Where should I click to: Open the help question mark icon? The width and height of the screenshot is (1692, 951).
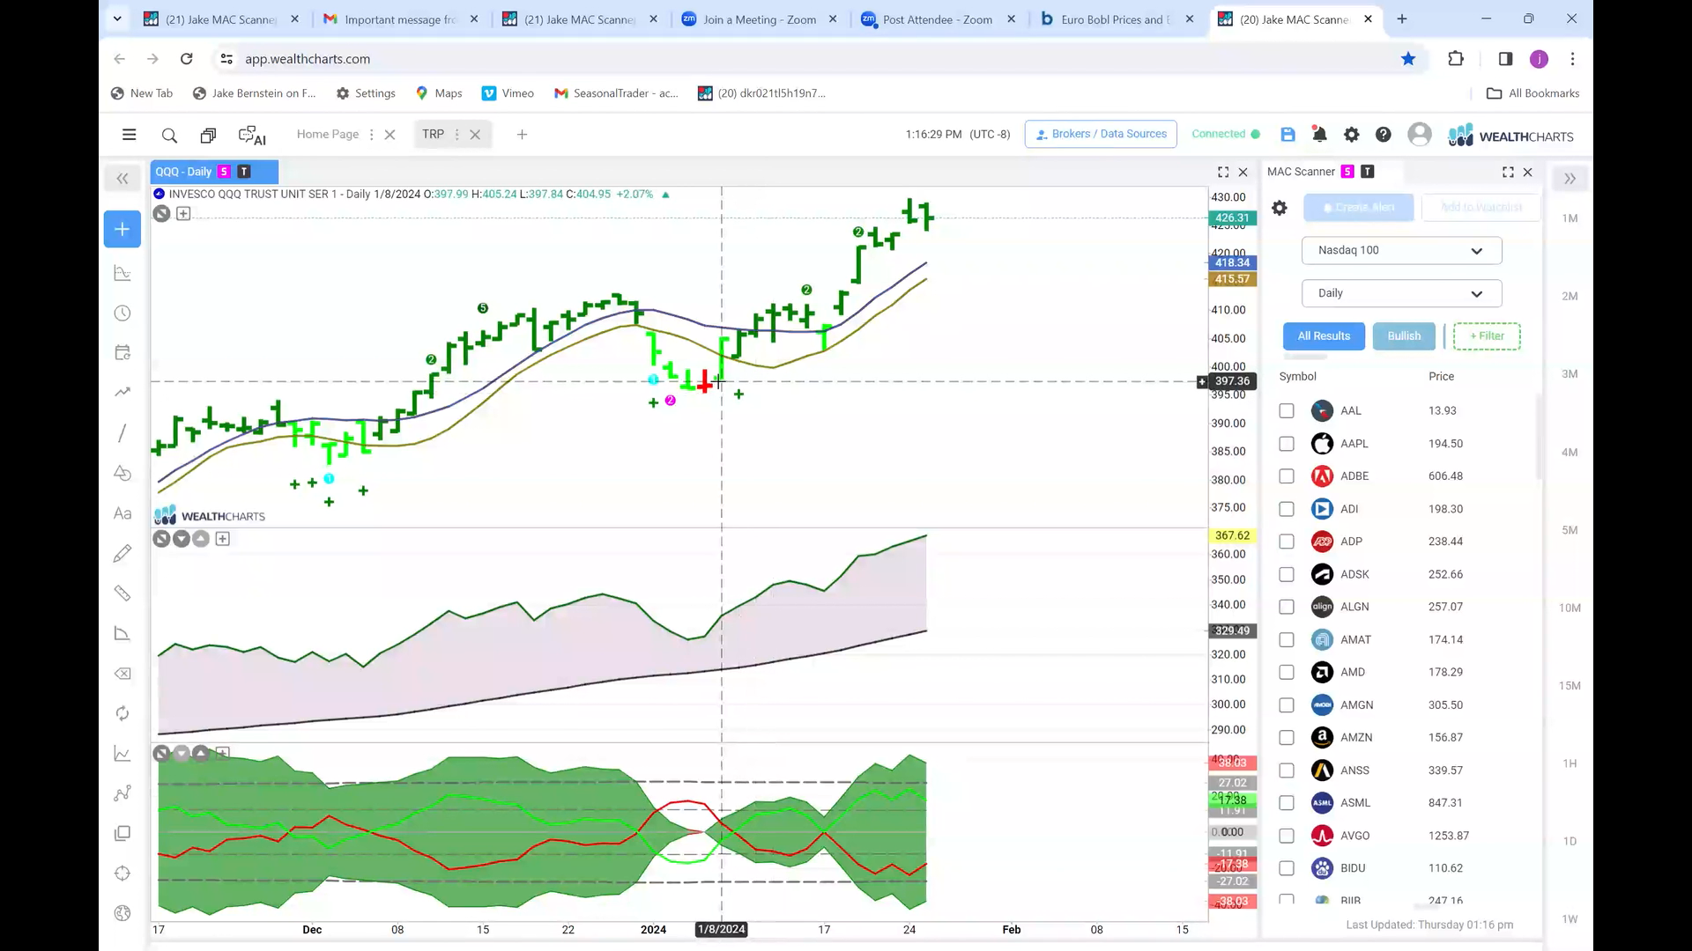[x=1384, y=135]
